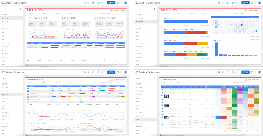Click tallest blue bar in サマリー02 region chart
This screenshot has height=136, width=263.
coord(217,49)
